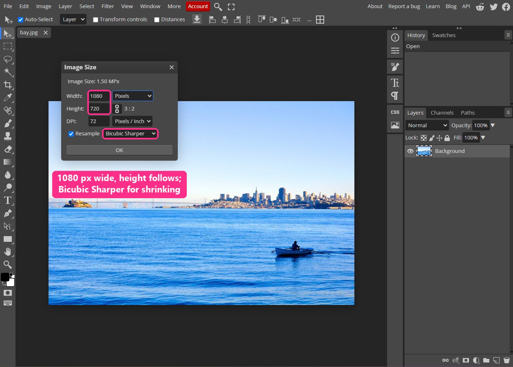Image resolution: width=513 pixels, height=367 pixels.
Task: Open the History panel options menu
Action: (x=508, y=35)
